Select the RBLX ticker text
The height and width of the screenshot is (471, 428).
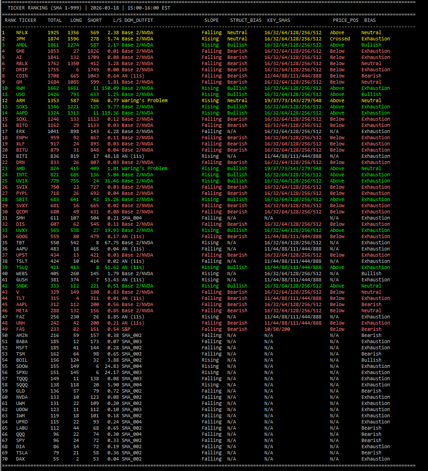pos(22,63)
